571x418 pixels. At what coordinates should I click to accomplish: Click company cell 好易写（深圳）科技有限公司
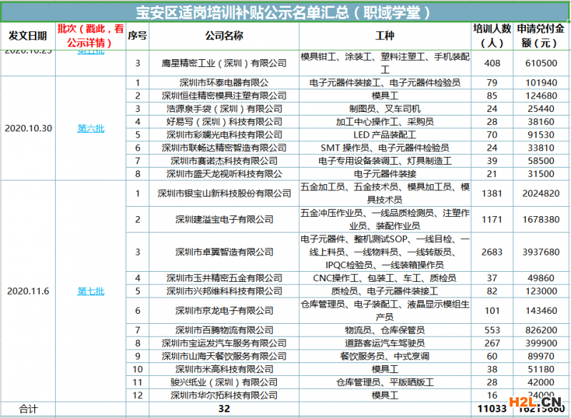(224, 122)
